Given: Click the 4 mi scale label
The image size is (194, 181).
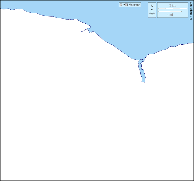Looking at the screenshot, I should click(170, 15).
